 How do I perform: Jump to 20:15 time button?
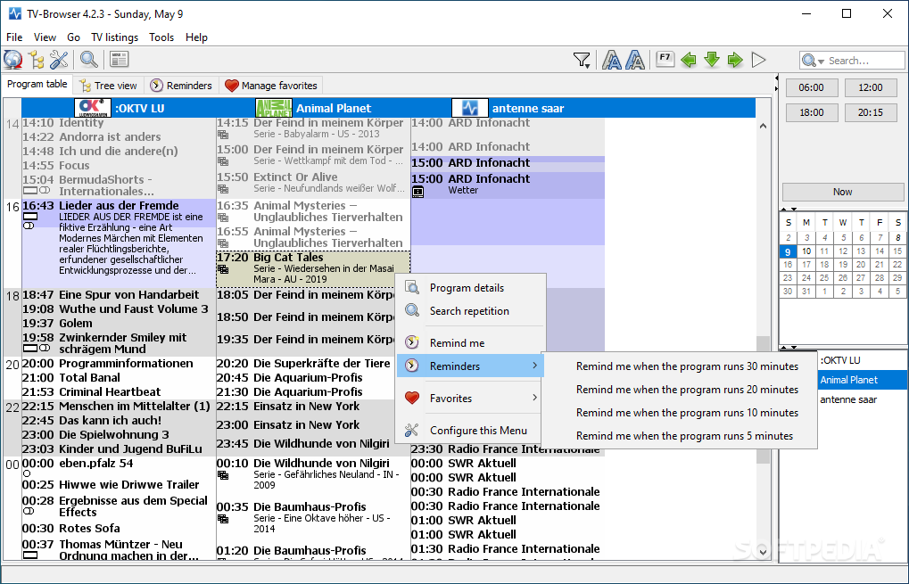pyautogui.click(x=870, y=112)
